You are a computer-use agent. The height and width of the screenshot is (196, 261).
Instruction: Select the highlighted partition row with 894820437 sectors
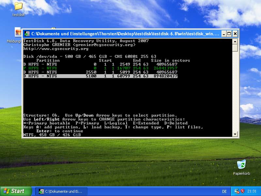pos(100,76)
